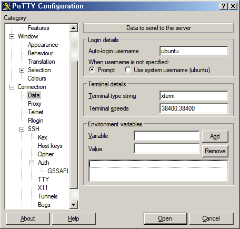Collapse the SSH tree node
This screenshot has width=240, height=229.
(22, 129)
